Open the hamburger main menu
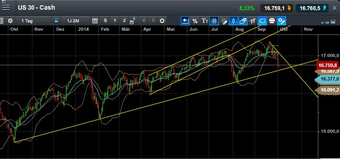Screen dimensions: 340x159 pos(6,8)
